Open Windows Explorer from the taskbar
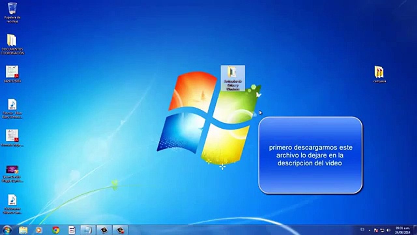 23,230
